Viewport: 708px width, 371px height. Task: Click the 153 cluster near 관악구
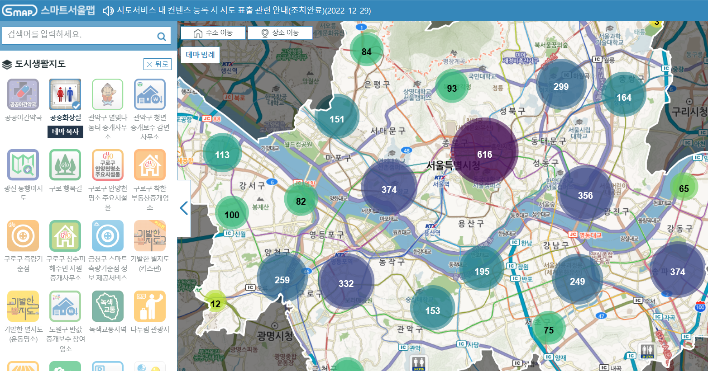(432, 309)
